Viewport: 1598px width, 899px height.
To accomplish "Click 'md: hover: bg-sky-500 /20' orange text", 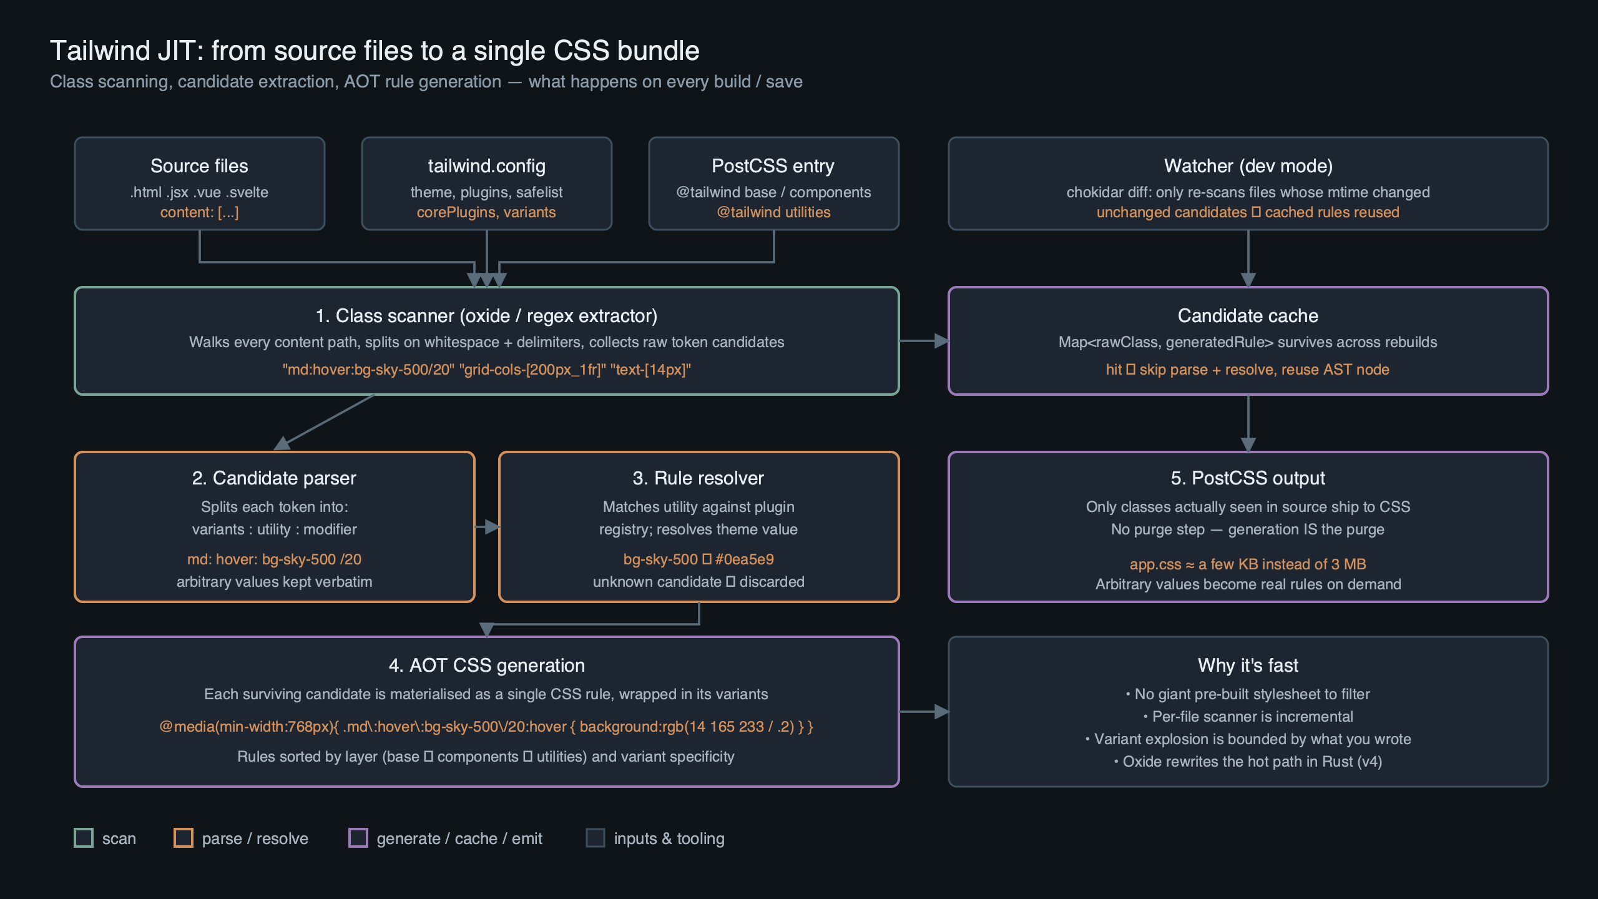I will point(274,559).
